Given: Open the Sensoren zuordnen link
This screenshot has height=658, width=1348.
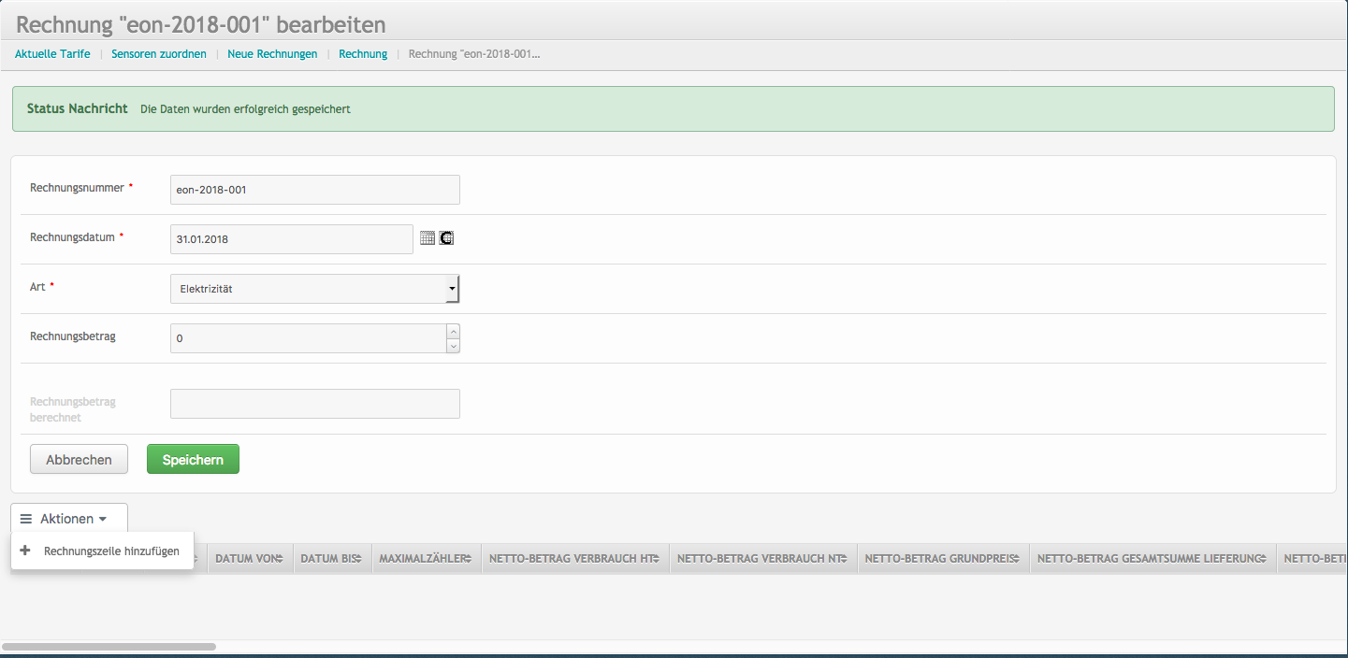Looking at the screenshot, I should tap(159, 54).
